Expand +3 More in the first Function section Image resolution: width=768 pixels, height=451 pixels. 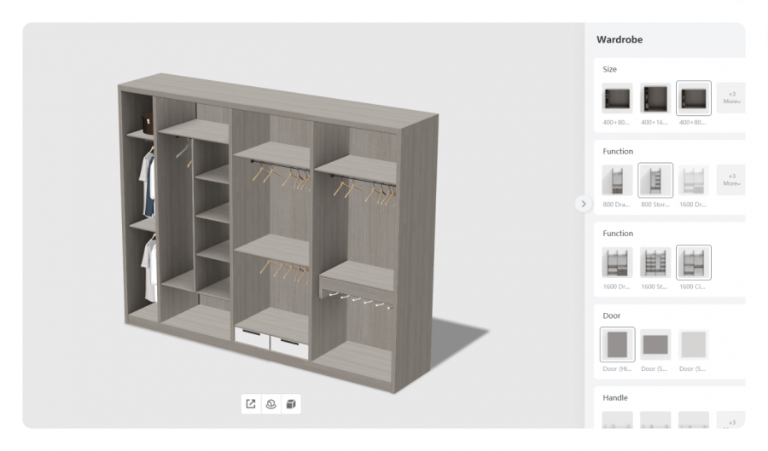[x=731, y=180]
